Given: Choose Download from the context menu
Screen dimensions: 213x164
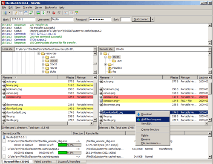Looking at the screenshot, I should click(153, 114).
